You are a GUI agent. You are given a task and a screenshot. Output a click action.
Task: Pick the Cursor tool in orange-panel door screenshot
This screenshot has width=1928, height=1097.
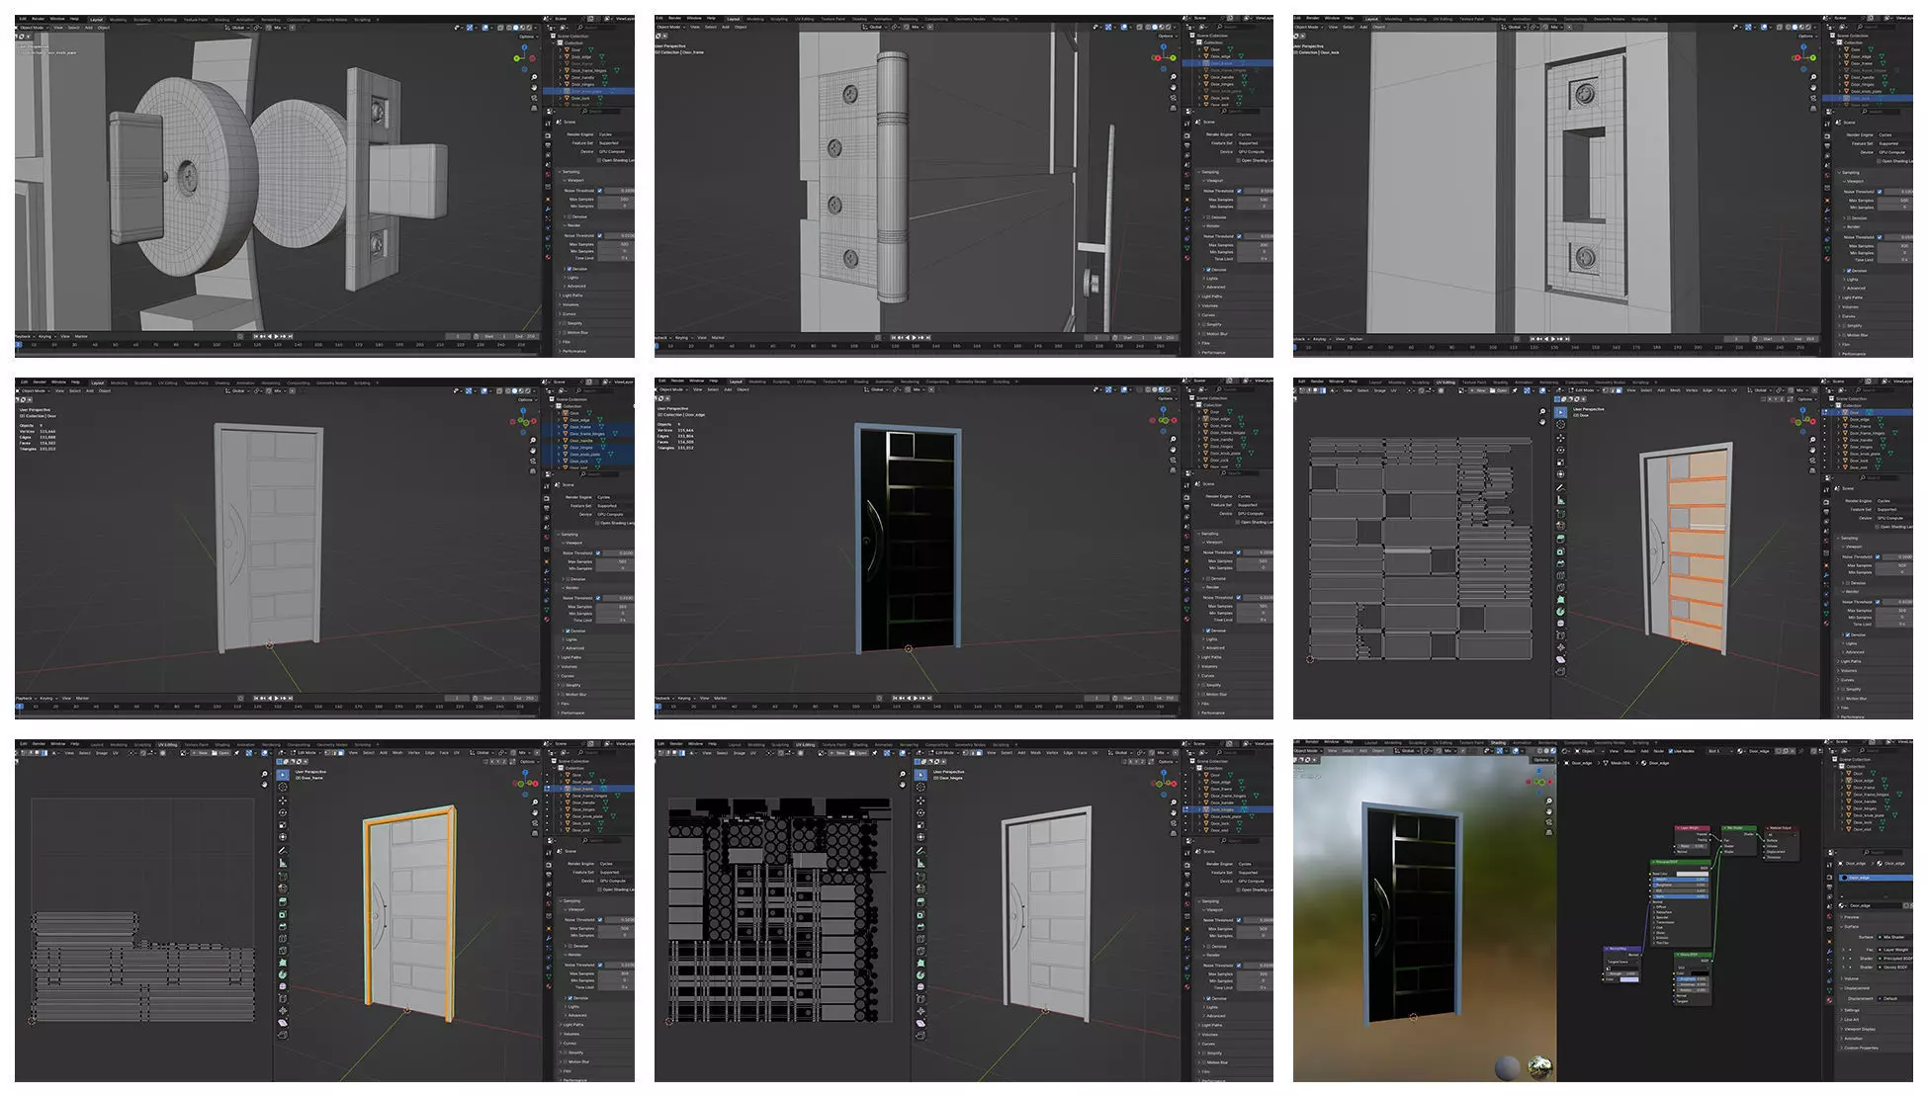pos(1560,424)
